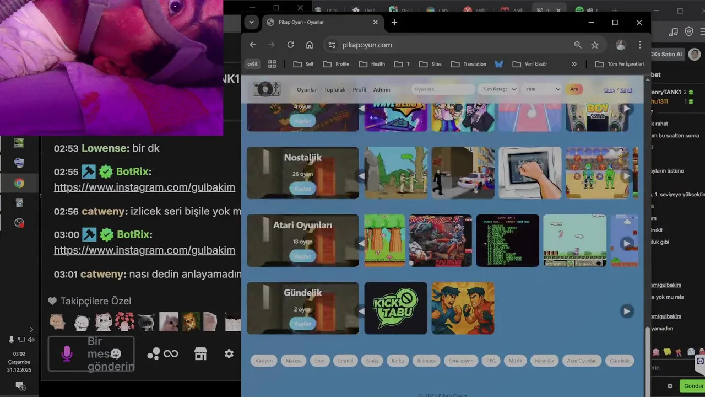Open Chrome from the taskbar
Screen dimensions: 705x397
click(19, 183)
